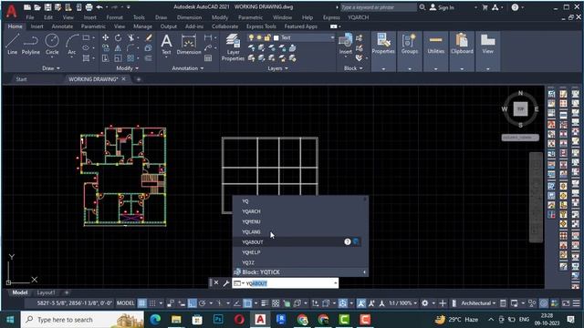This screenshot has height=328, width=584.
Task: Click the TOP face of ViewCube
Action: point(520,109)
